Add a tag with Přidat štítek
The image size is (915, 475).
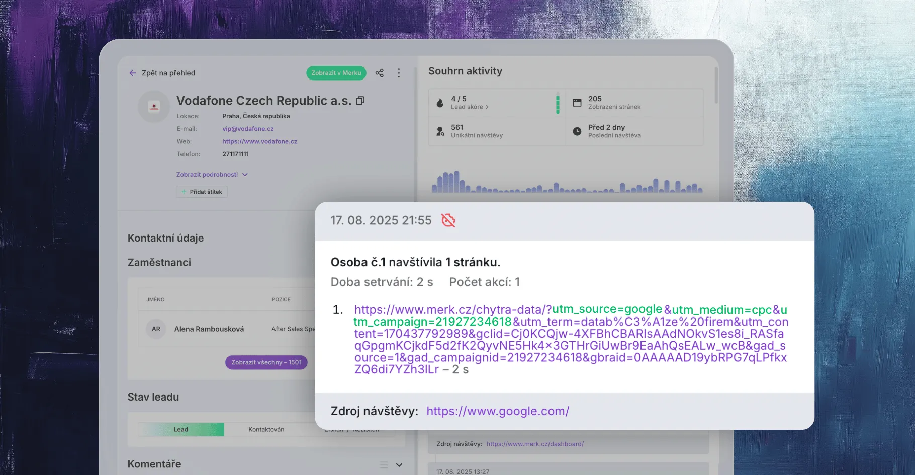tap(202, 192)
